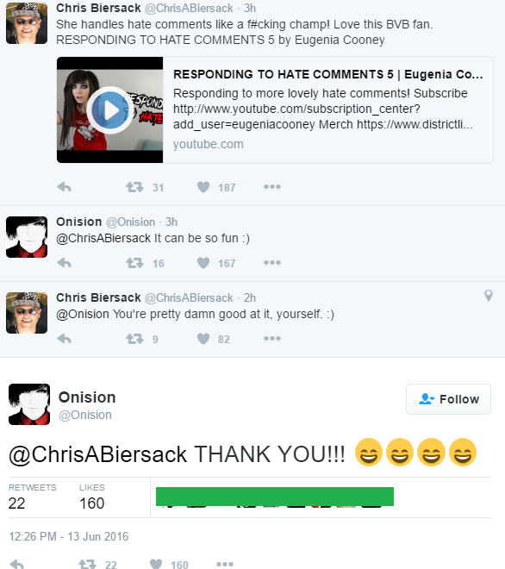Like the main THANK YOU tweet
The height and width of the screenshot is (569, 505).
point(156,564)
